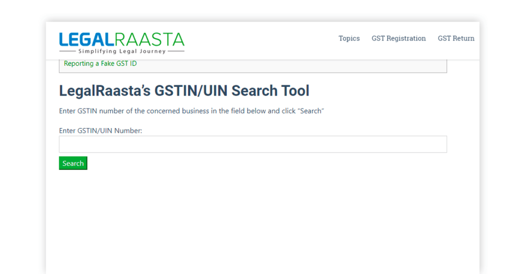Click the 'Enter GSTIN/UIN Number:' label
This screenshot has width=525, height=274.
click(x=100, y=130)
